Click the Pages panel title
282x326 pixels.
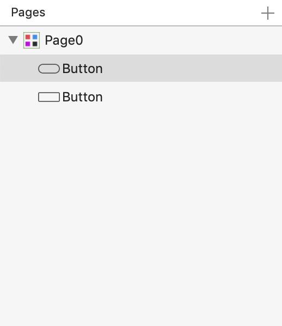[x=28, y=13]
